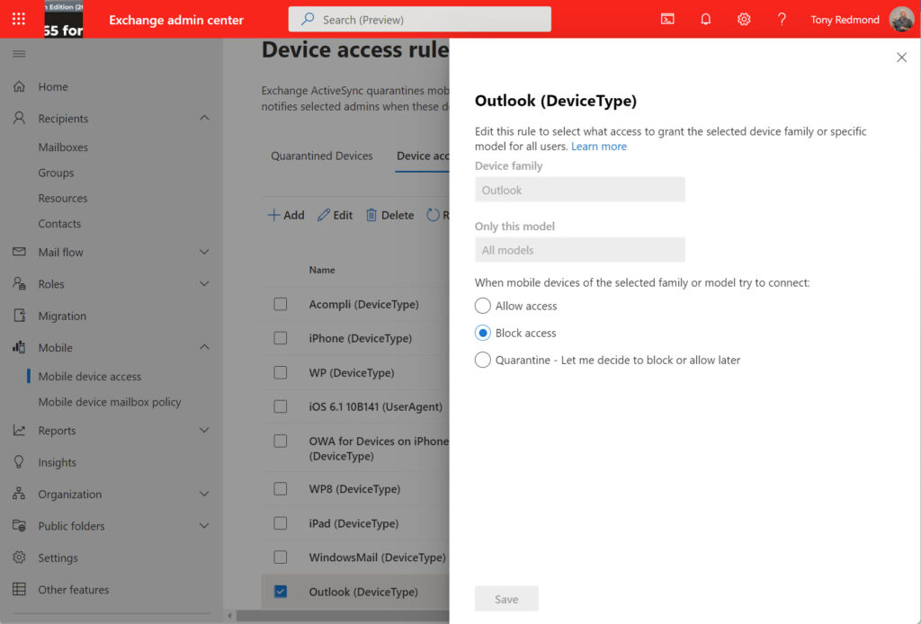Check the iPhone (DeviceType) checkbox

click(x=281, y=338)
